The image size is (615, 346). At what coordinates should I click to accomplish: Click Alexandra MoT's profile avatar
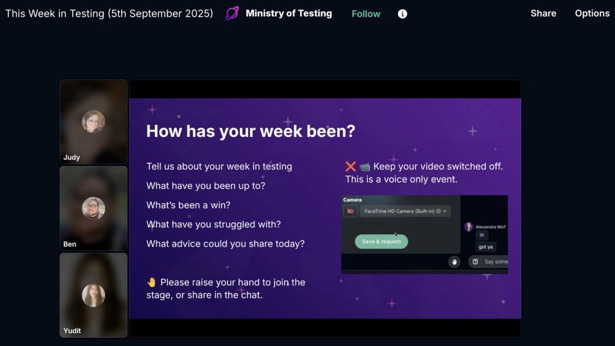click(x=468, y=226)
